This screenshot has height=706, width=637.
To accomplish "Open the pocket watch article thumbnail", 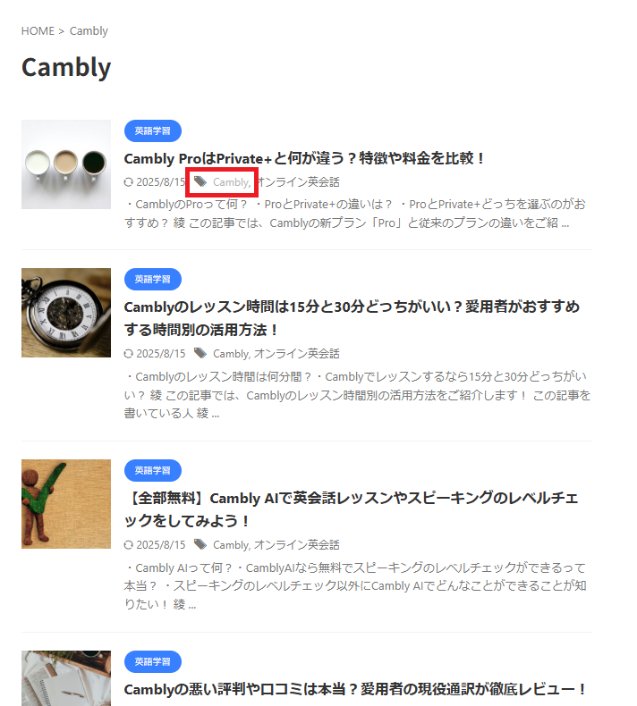I will tap(66, 313).
